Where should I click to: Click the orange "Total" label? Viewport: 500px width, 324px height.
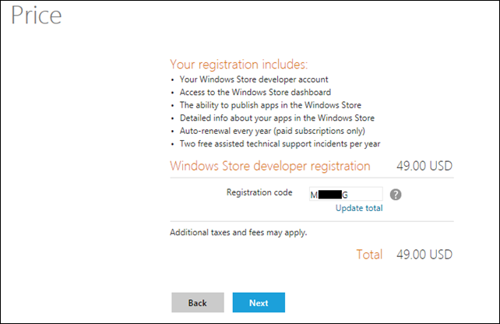369,254
